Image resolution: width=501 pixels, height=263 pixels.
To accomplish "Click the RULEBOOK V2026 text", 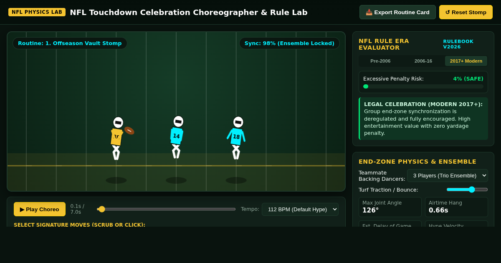I will click(458, 44).
